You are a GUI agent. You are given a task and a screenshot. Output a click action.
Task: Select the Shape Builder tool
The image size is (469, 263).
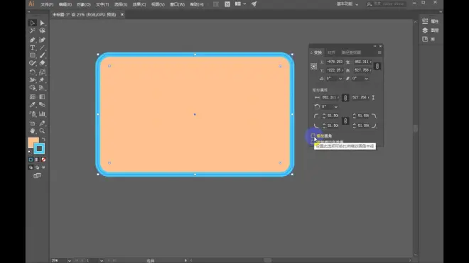(x=32, y=88)
